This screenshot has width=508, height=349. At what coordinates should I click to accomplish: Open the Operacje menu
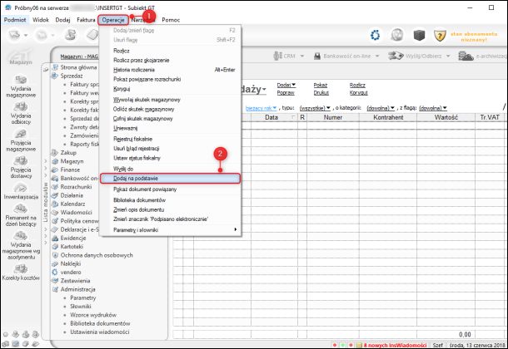pyautogui.click(x=113, y=20)
